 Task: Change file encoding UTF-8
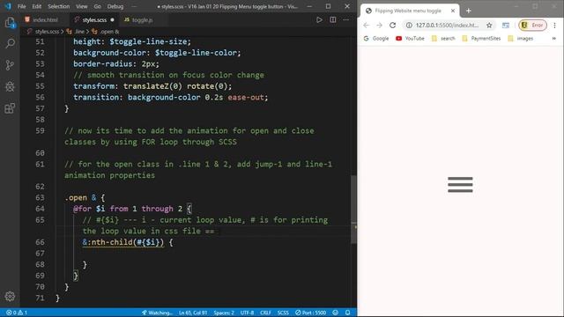coord(247,313)
